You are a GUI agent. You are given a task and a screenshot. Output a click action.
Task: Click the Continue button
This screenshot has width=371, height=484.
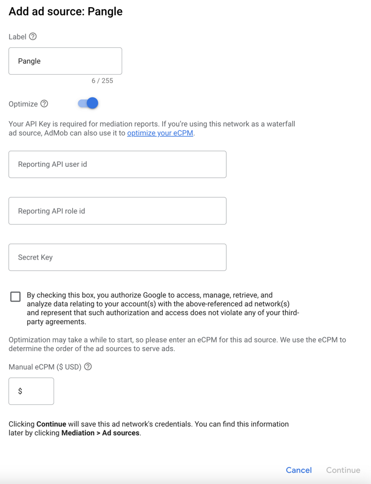343,470
